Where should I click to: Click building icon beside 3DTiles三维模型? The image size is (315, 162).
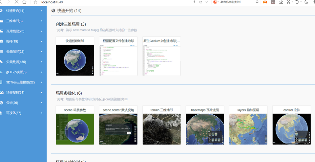click(1, 82)
